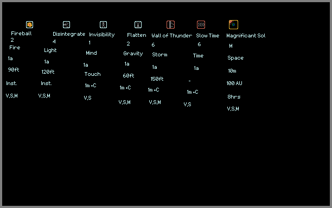
Task: Click the Slow Time spell icon
Action: (201, 25)
